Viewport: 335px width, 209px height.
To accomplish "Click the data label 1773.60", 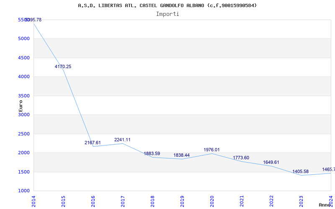I will [x=241, y=158].
